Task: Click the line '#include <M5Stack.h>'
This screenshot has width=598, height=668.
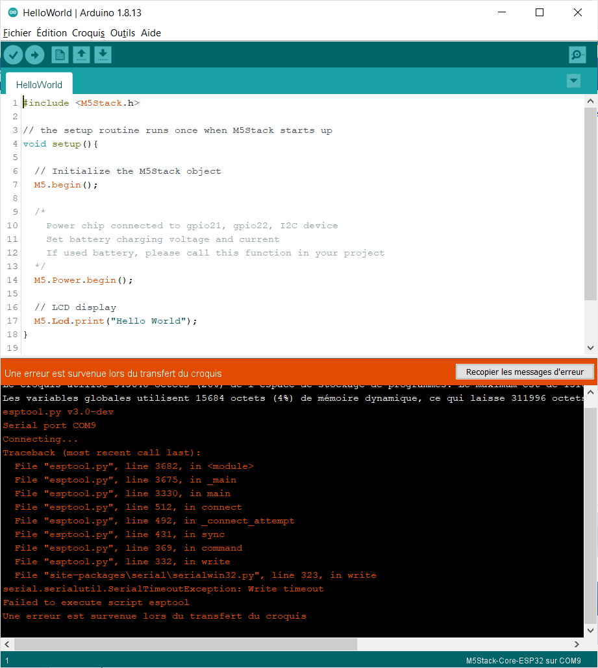Action: coord(81,103)
